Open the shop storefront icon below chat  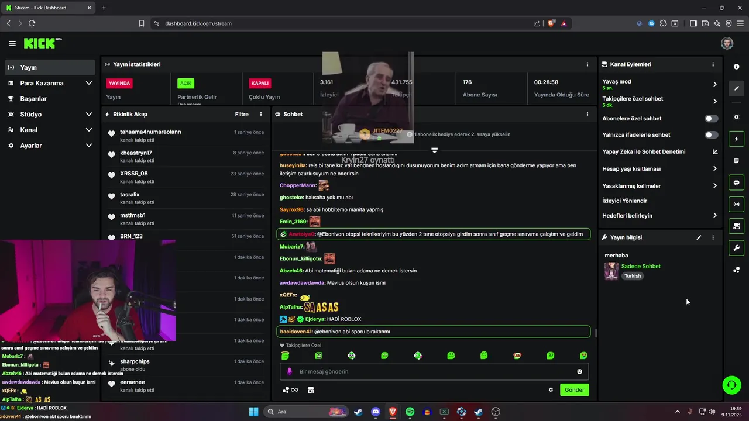(311, 390)
